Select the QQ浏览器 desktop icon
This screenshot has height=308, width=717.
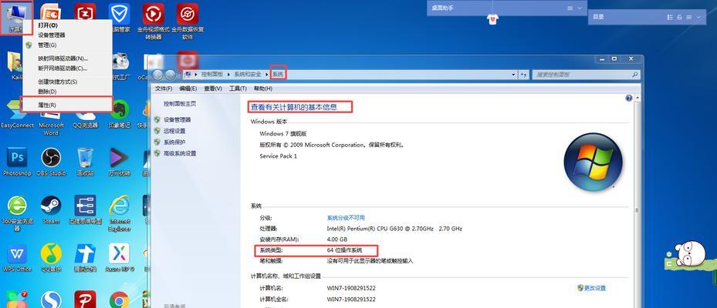(85, 119)
